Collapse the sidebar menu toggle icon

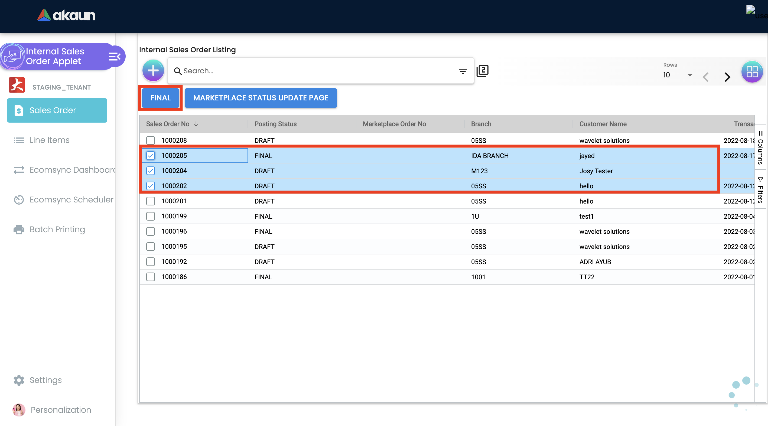pyautogui.click(x=115, y=56)
